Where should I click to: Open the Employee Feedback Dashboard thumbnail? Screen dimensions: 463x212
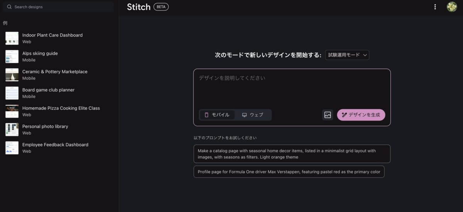coord(12,148)
